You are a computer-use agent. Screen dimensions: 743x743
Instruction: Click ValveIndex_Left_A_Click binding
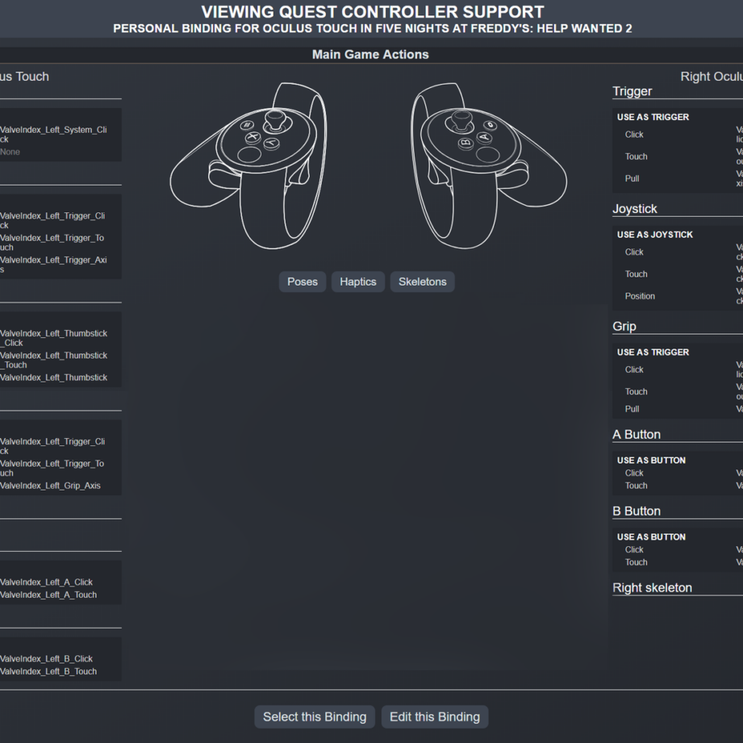tap(47, 582)
